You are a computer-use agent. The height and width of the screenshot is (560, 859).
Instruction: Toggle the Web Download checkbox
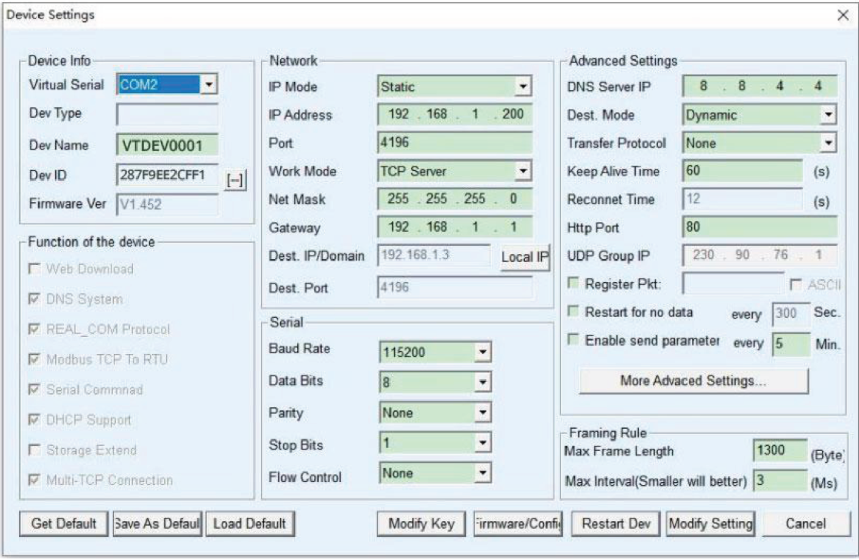click(x=34, y=269)
